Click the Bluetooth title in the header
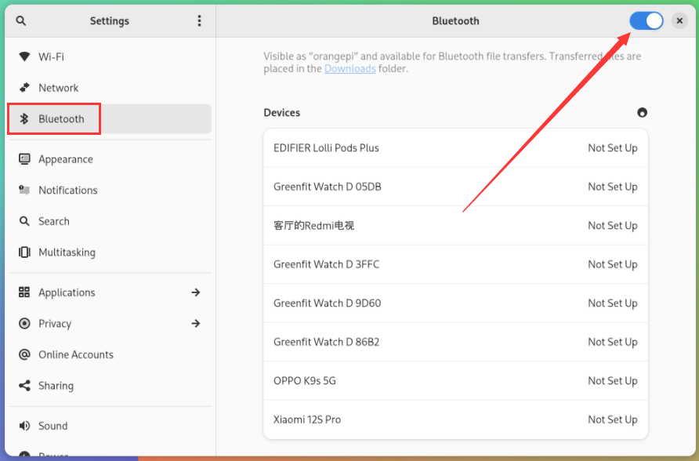 pyautogui.click(x=455, y=21)
